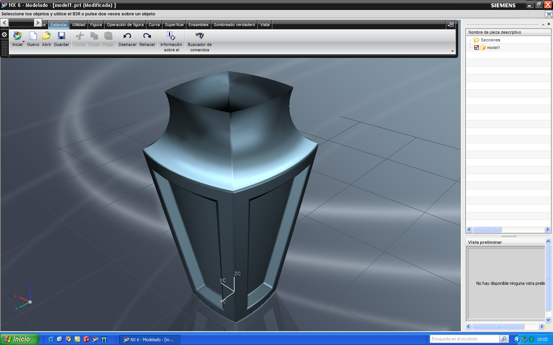This screenshot has width=553, height=345.
Task: Select the Secciones tree item
Action: 490,40
